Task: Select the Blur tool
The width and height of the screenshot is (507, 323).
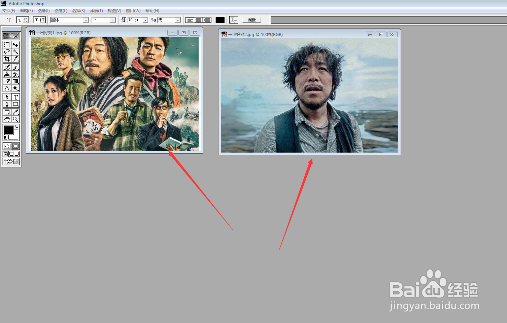Action: (7, 88)
